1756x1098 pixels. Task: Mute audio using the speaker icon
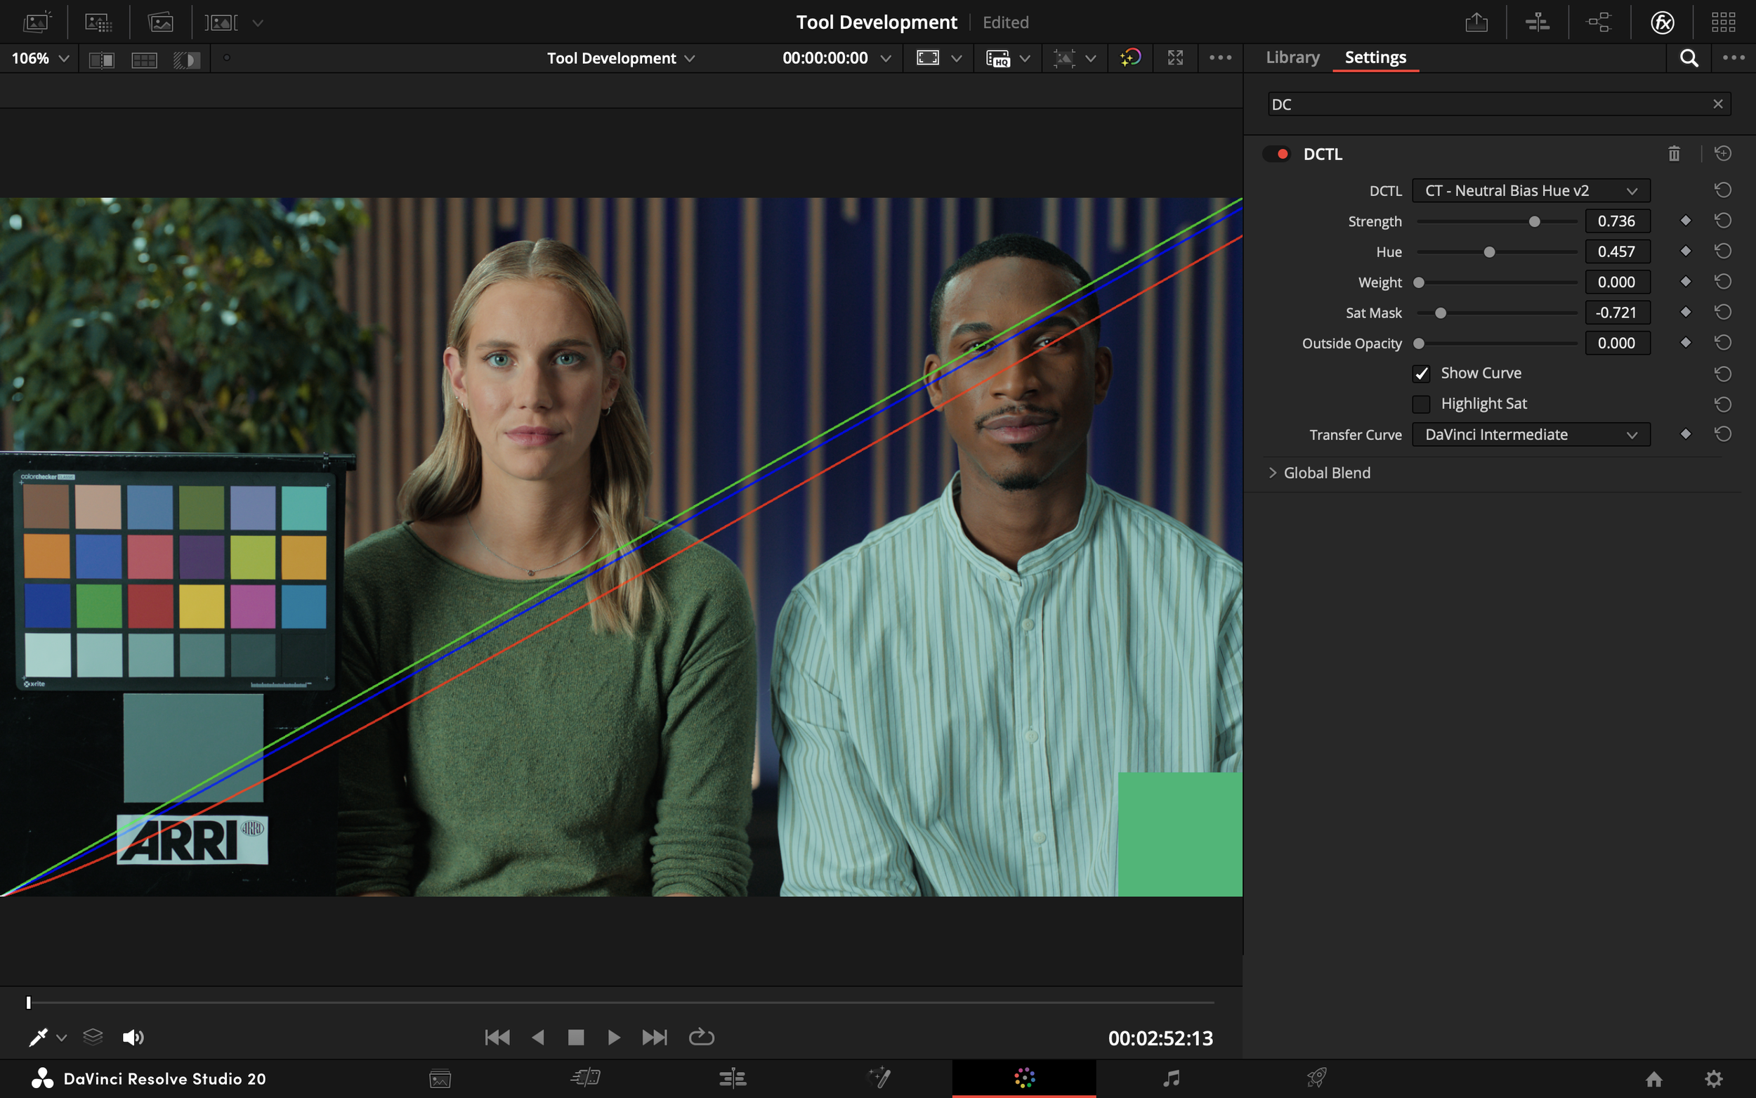point(133,1037)
